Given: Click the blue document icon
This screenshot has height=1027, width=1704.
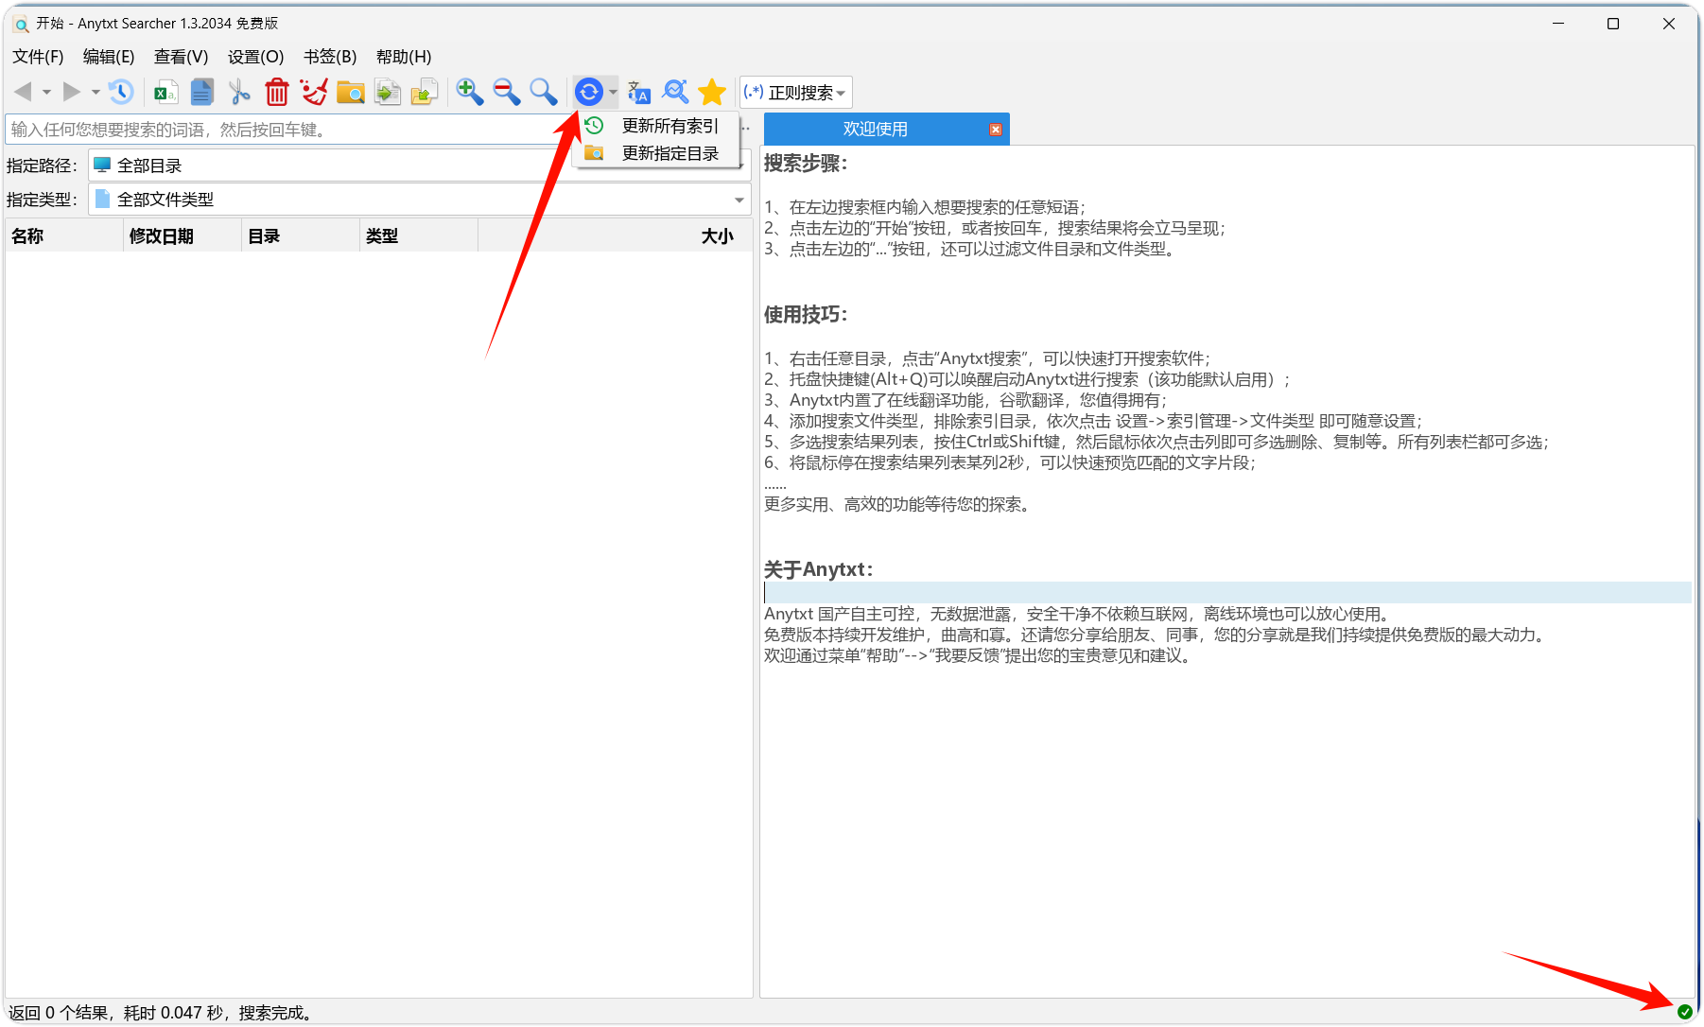Looking at the screenshot, I should (x=202, y=92).
